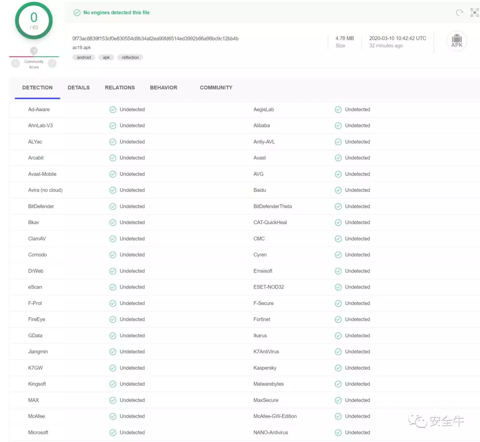Screen dimensions: 480x442
Task: Click the graph icon at top right
Action: click(x=475, y=13)
